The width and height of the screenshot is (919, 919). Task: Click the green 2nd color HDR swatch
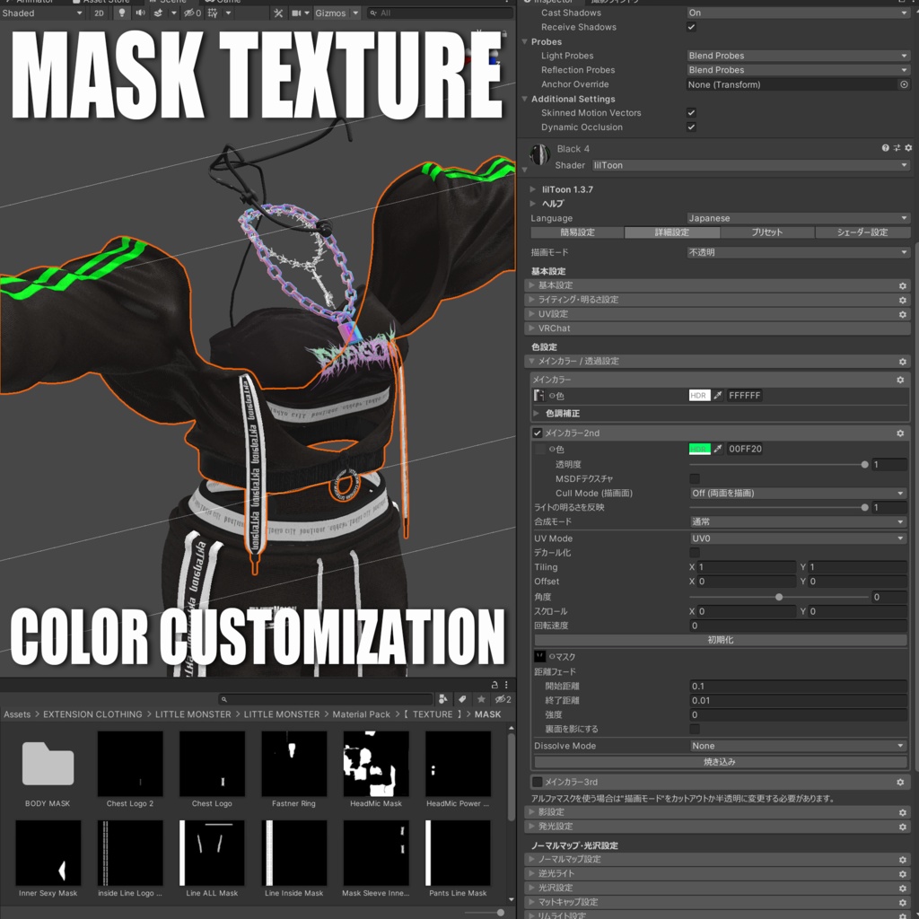point(700,449)
